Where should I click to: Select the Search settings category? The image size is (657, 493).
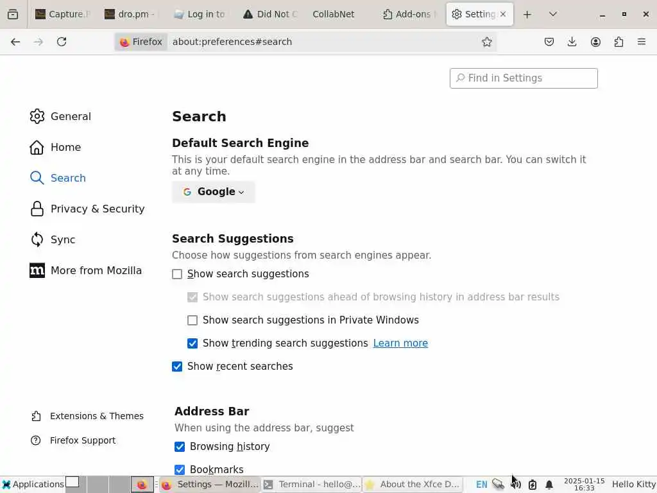58,178
